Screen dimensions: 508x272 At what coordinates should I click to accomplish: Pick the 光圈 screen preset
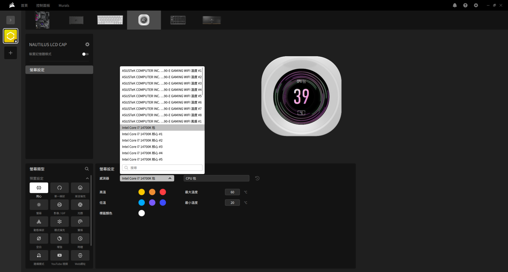(80, 205)
